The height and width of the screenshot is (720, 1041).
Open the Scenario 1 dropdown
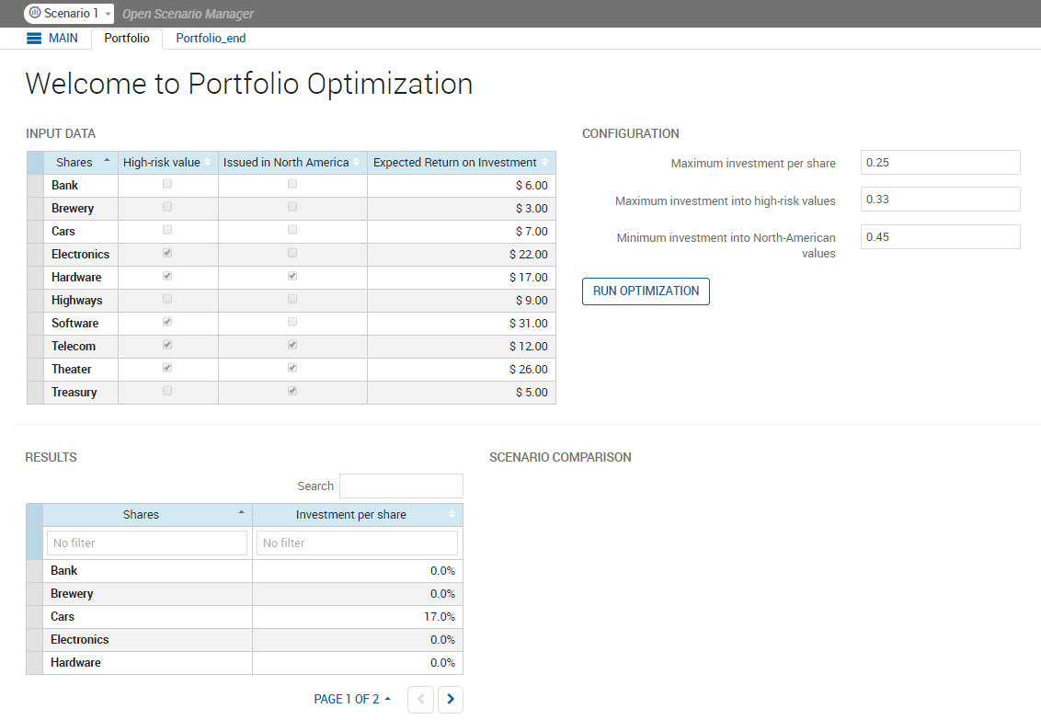[108, 14]
